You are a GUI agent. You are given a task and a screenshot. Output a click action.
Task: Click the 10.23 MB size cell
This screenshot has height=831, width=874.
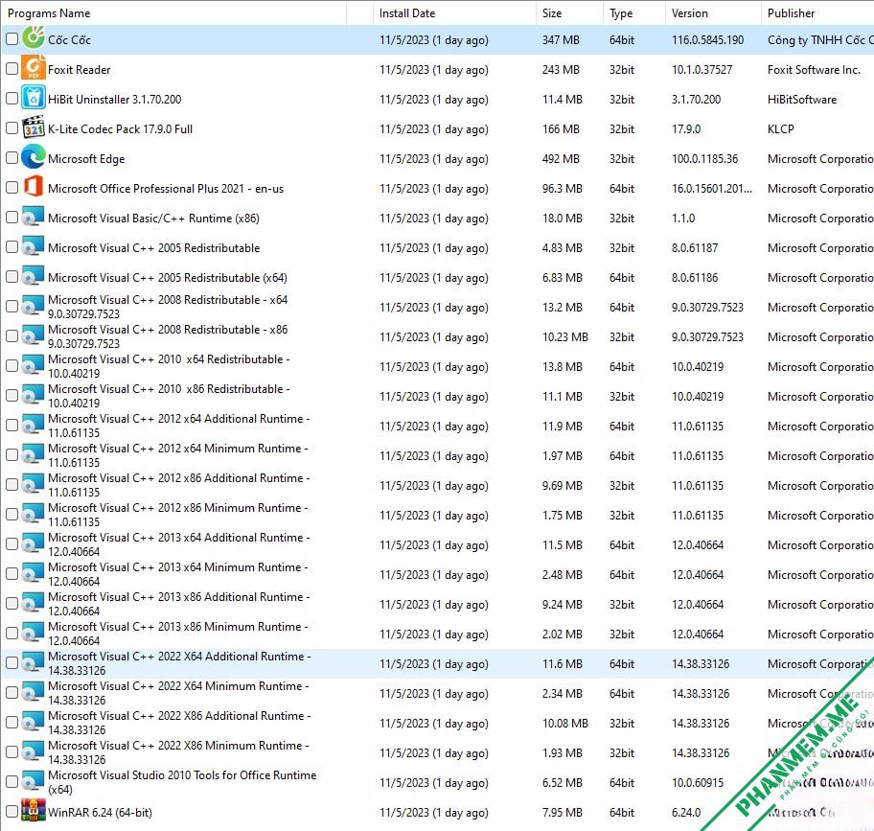pyautogui.click(x=565, y=337)
